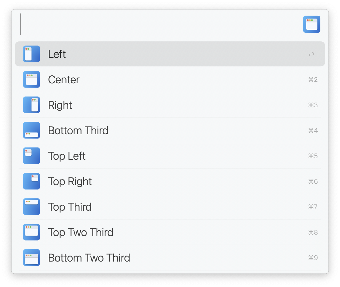Viewport: 340px width, 287px height.
Task: Select the Top Left quadrant icon
Action: [x=31, y=156]
